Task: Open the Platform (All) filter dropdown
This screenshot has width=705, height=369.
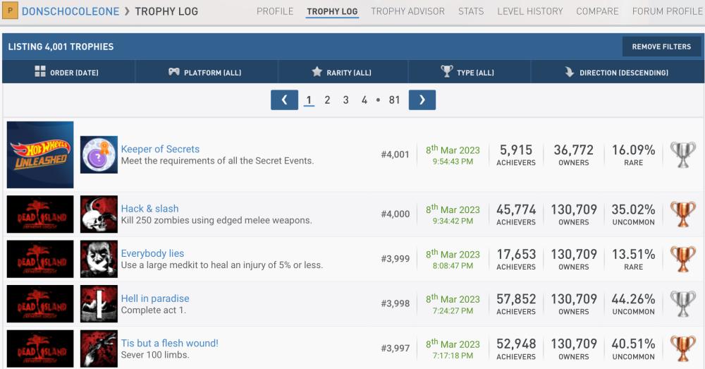Action: pos(205,73)
